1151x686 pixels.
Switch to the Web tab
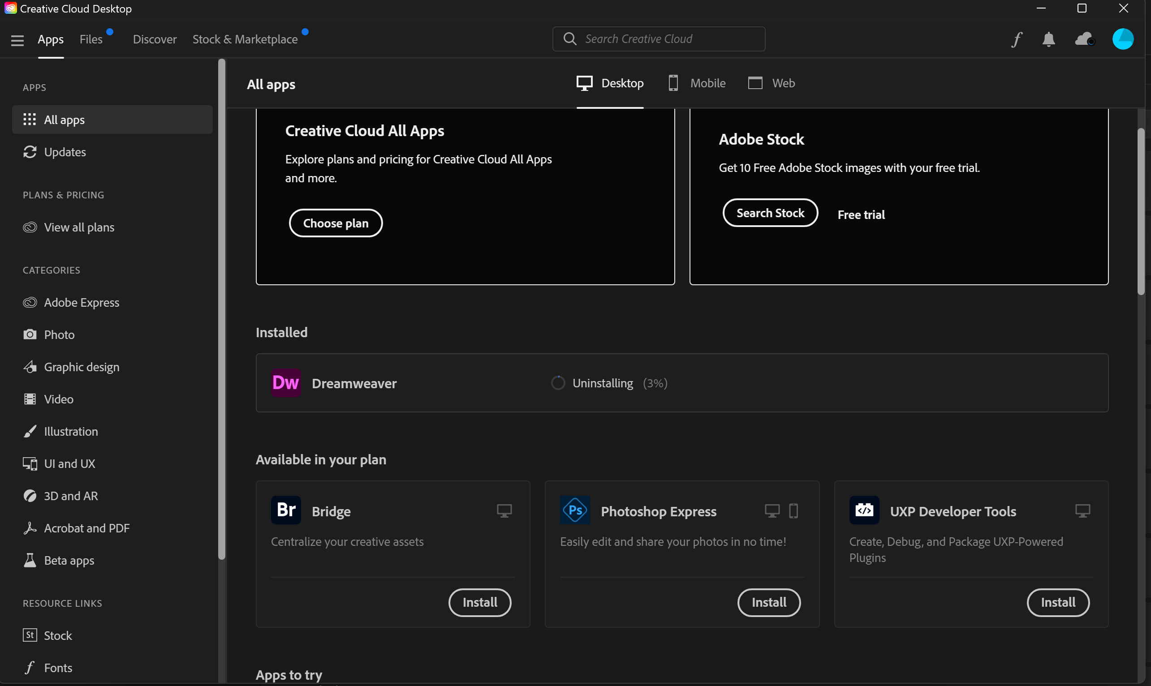point(772,83)
